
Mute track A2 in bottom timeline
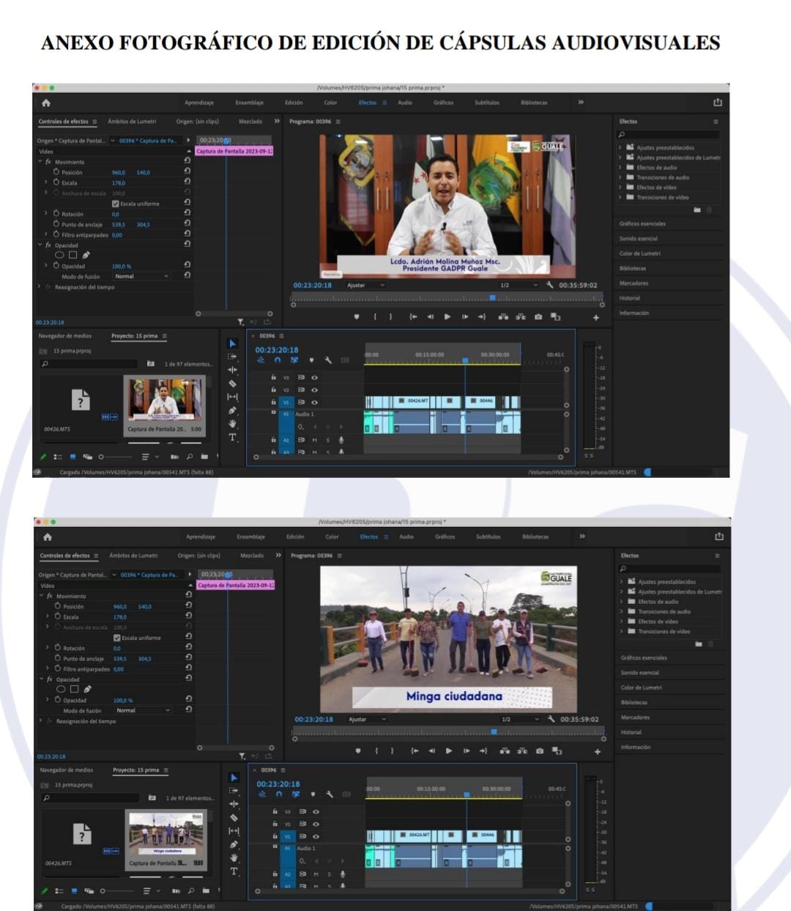(x=316, y=874)
